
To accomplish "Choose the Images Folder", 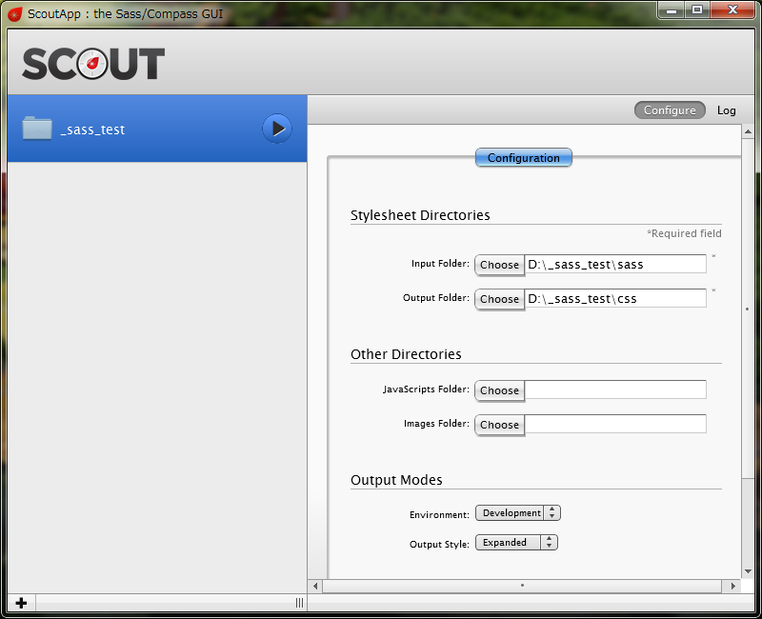I will coord(499,425).
